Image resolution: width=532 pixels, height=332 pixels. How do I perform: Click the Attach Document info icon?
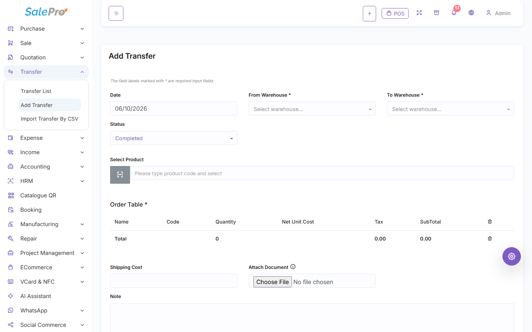293,267
